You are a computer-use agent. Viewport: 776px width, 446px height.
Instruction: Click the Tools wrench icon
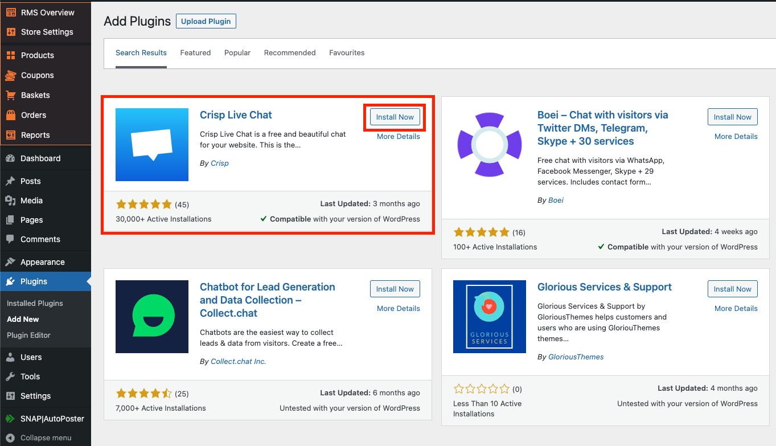10,377
